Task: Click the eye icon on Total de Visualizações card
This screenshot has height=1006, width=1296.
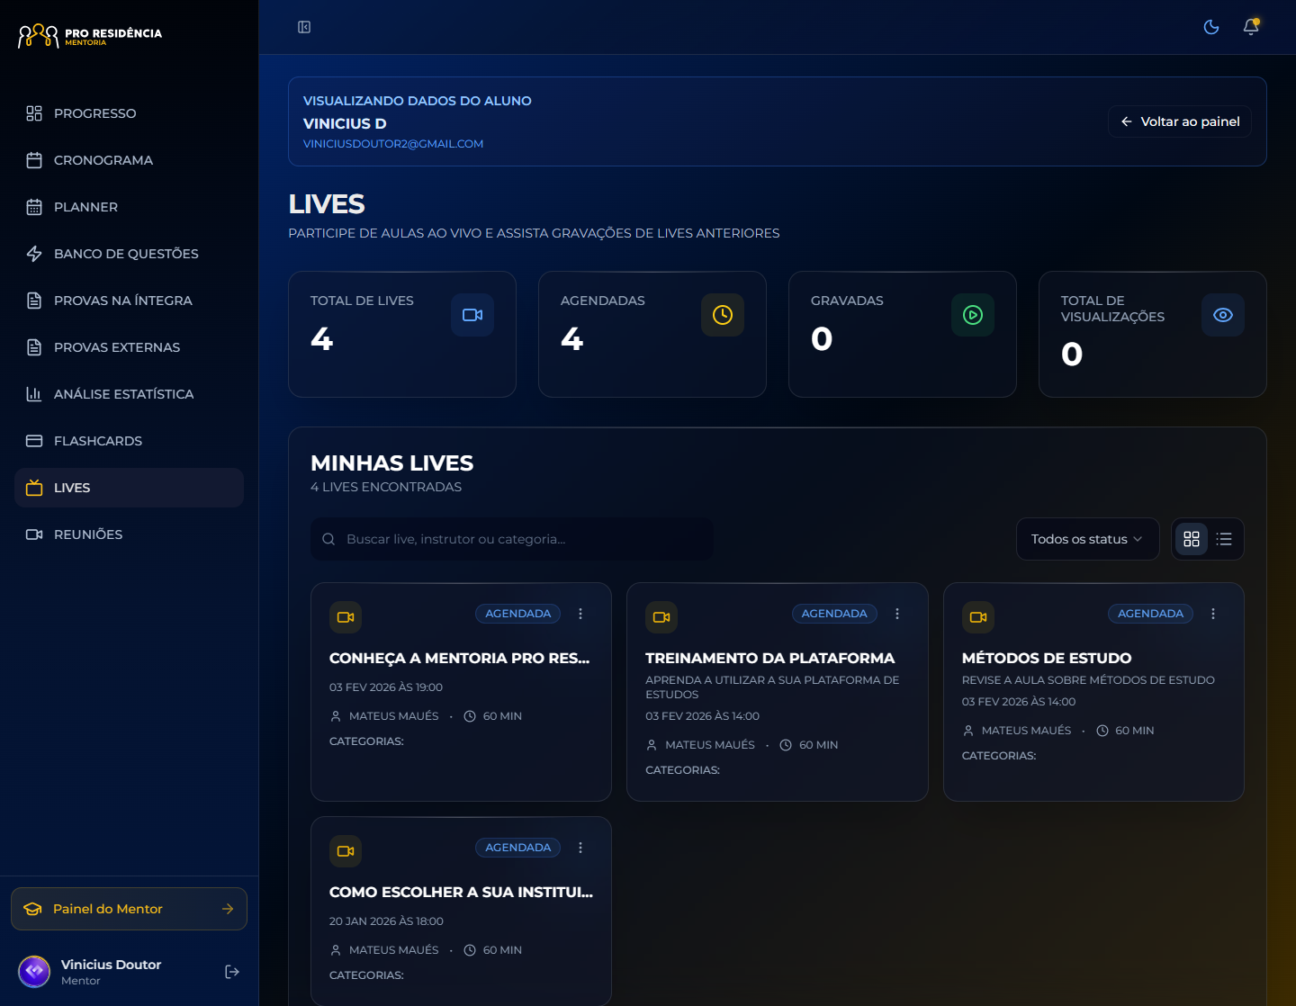Action: coord(1223,315)
